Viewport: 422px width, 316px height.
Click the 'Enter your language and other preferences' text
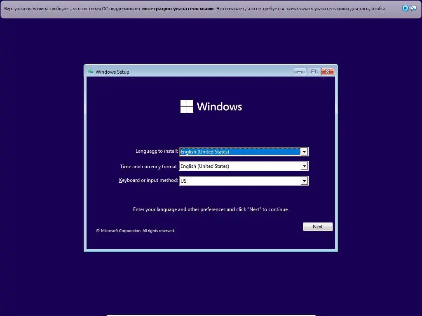(211, 209)
